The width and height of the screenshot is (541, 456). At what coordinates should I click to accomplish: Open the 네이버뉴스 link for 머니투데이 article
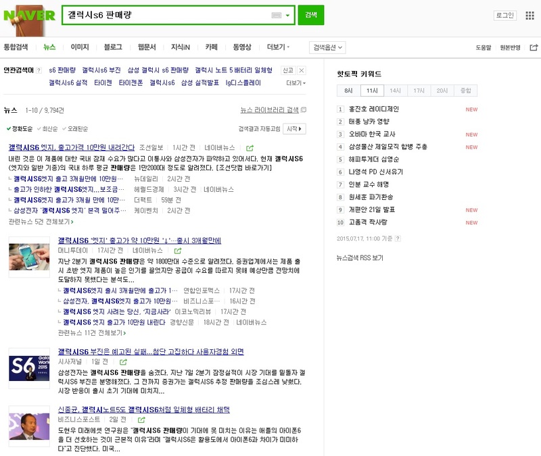(x=147, y=251)
